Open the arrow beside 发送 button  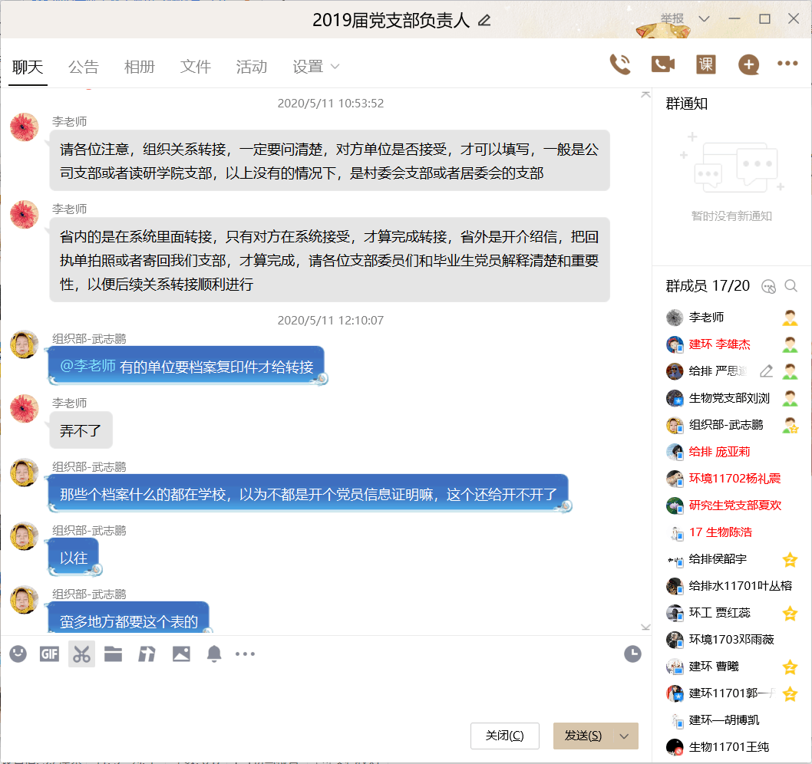(x=624, y=736)
